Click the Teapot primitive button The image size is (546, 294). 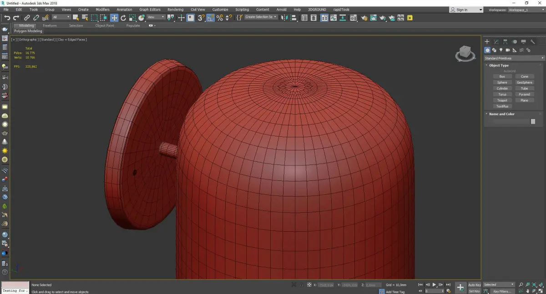502,100
